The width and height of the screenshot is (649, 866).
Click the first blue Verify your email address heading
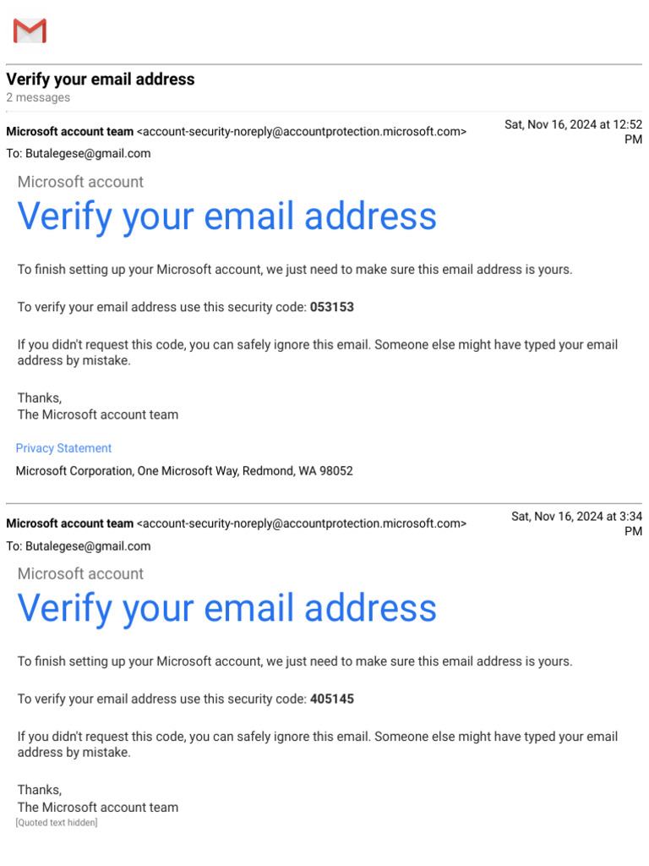(226, 216)
